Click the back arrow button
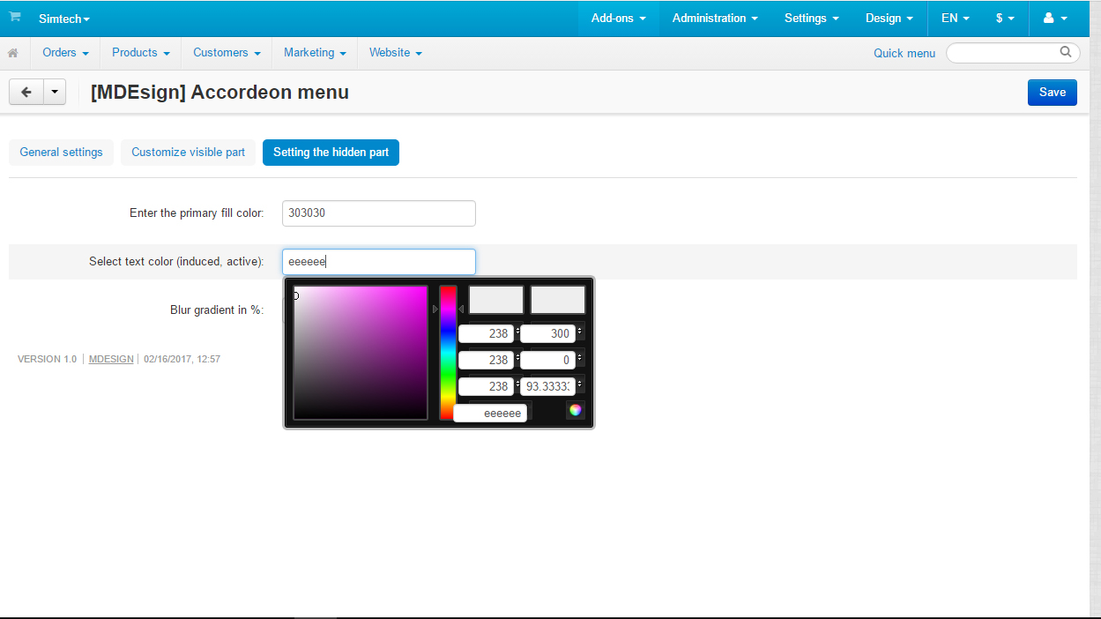The image size is (1101, 619). 26,92
